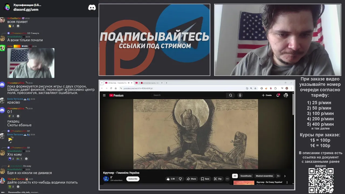Click the YouTube search magnifier button
Screen dimensions: 345x194
pyautogui.click(x=230, y=95)
